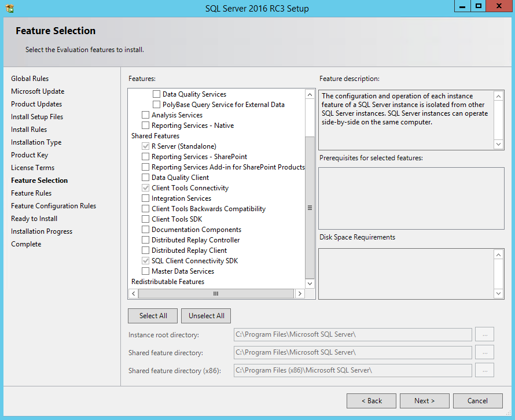Check the Data Quality Services checkbox
Screen dimensions: 515x420
point(156,94)
